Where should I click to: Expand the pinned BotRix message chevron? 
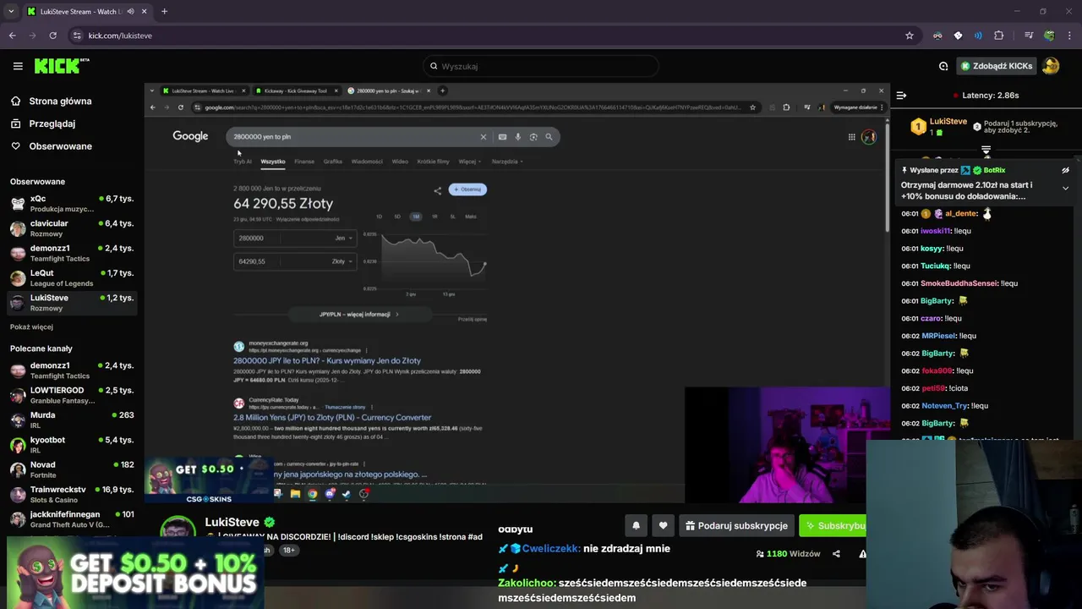[x=1065, y=188]
